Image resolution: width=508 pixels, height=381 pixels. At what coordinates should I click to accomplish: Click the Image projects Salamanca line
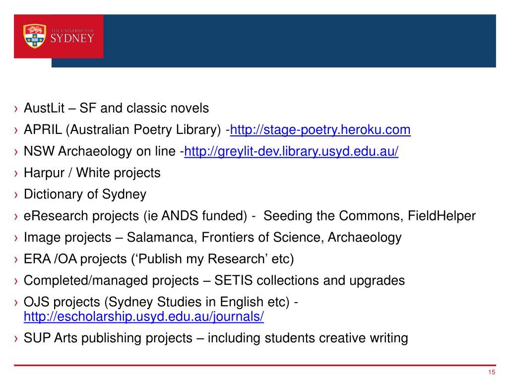tap(213, 238)
